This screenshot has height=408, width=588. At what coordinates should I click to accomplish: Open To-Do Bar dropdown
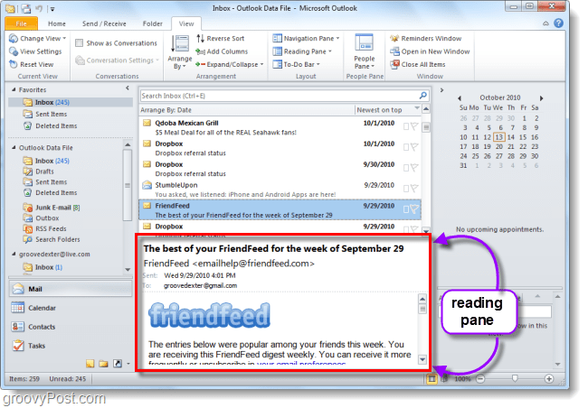pyautogui.click(x=296, y=65)
